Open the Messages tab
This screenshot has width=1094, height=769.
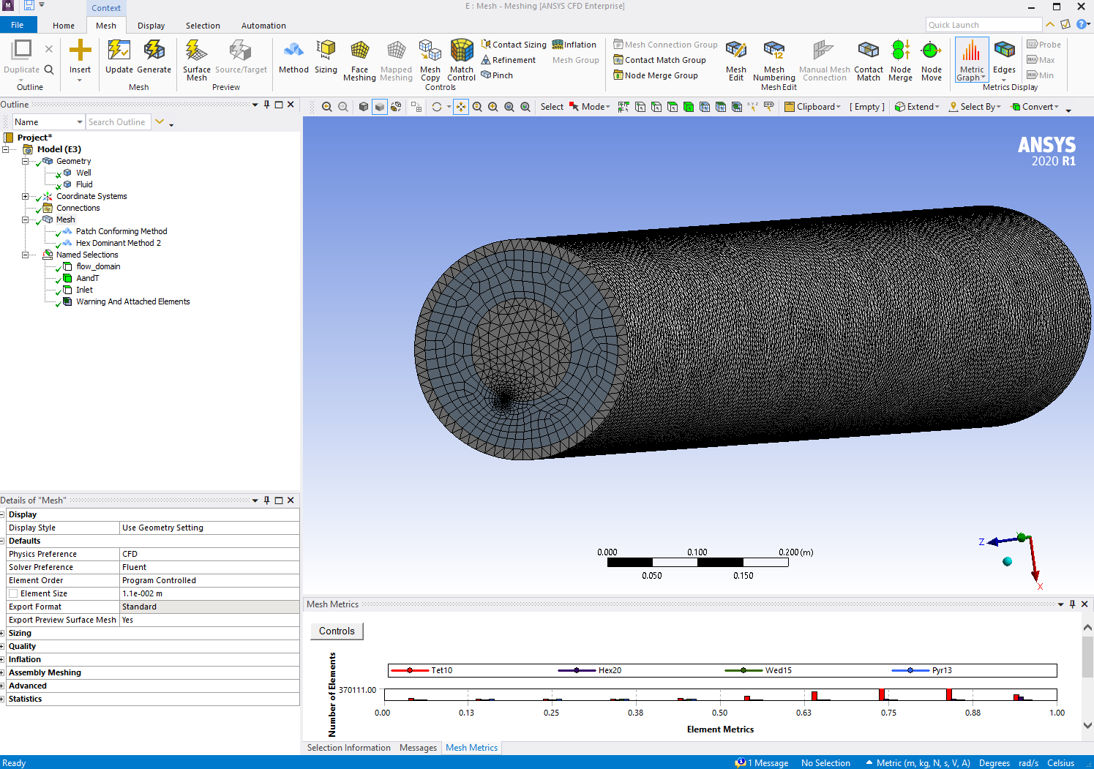tap(418, 748)
